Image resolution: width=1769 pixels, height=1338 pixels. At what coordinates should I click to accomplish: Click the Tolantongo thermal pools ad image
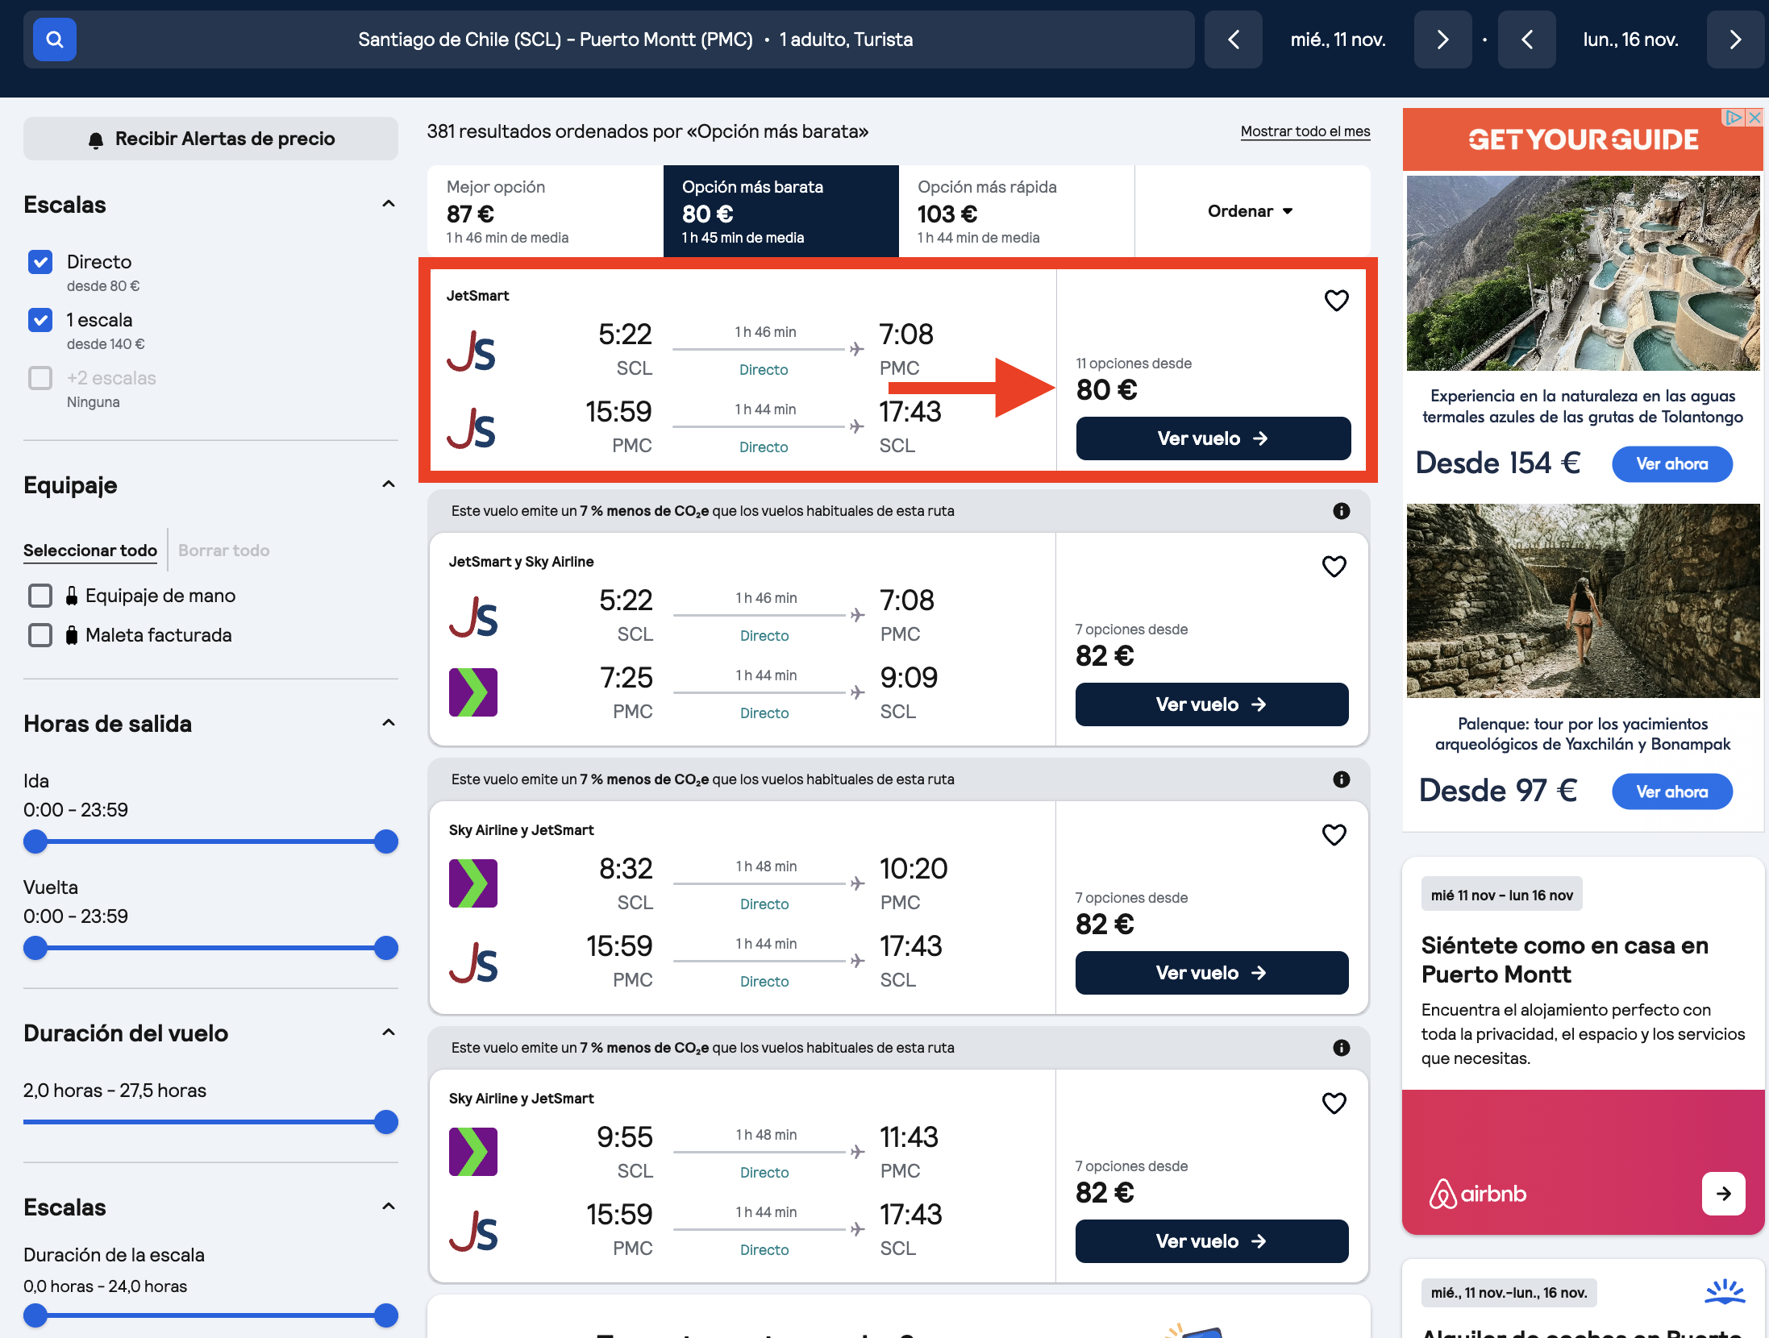pos(1583,273)
